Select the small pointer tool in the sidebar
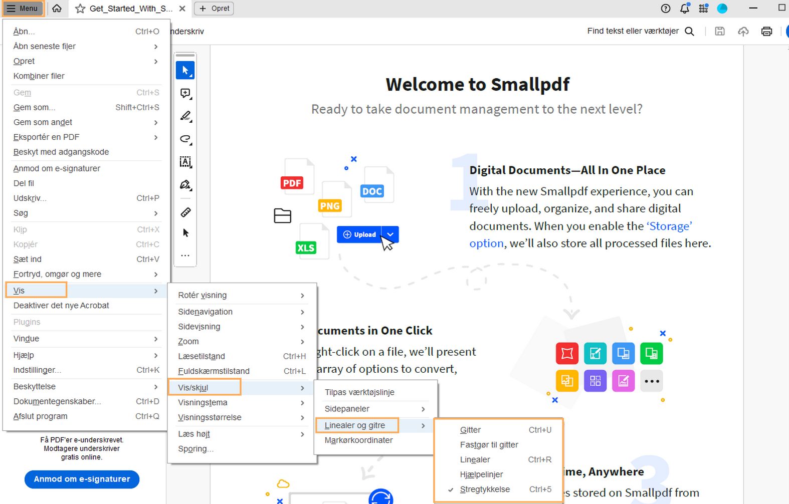The height and width of the screenshot is (504, 789). click(185, 233)
